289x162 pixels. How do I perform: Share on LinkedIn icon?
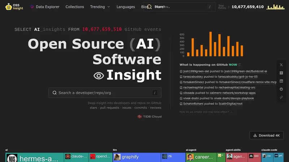coord(281,81)
